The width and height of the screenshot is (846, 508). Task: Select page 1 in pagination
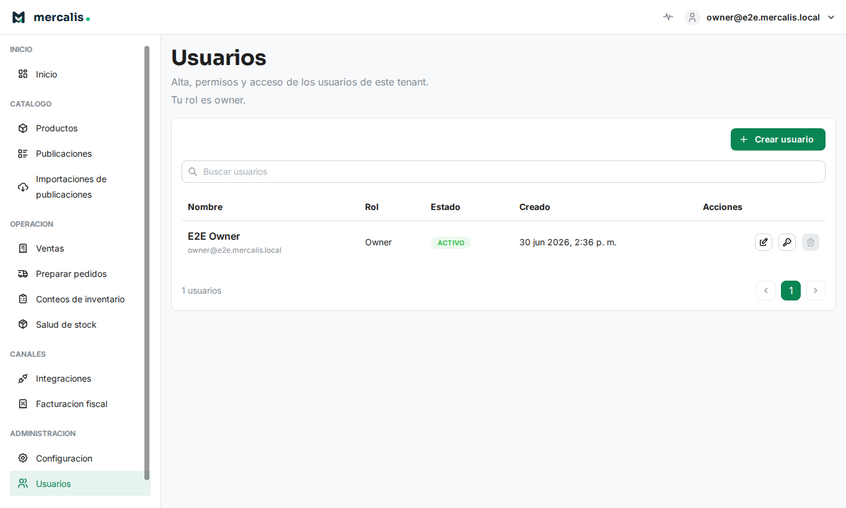point(791,291)
